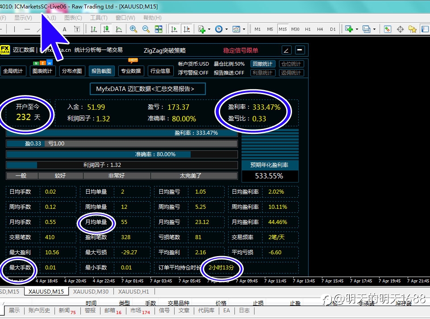Open the Data Window crosshair icon
Image resolution: width=430 pixels, height=319 pixels.
(400, 29)
